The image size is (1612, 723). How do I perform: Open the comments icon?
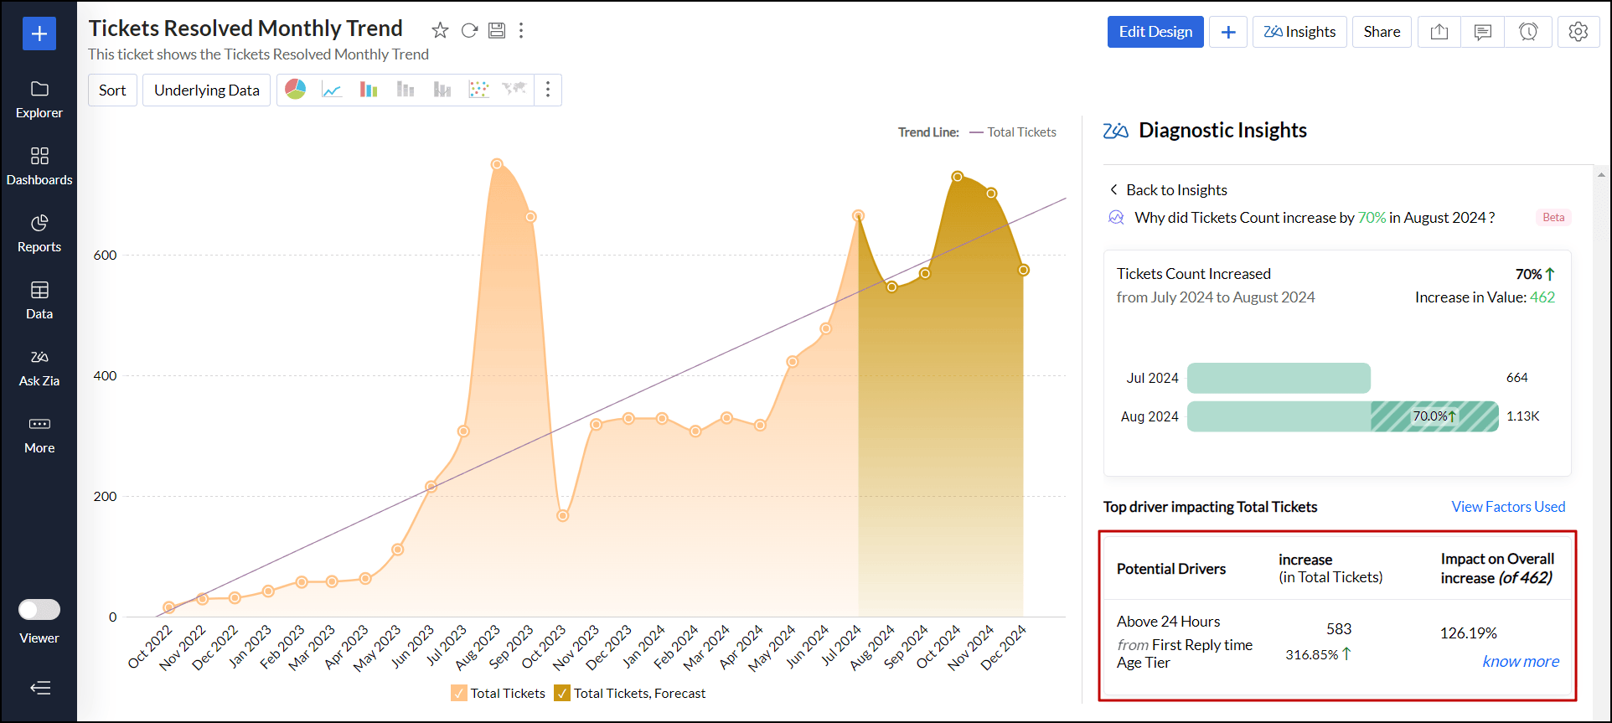(1482, 32)
